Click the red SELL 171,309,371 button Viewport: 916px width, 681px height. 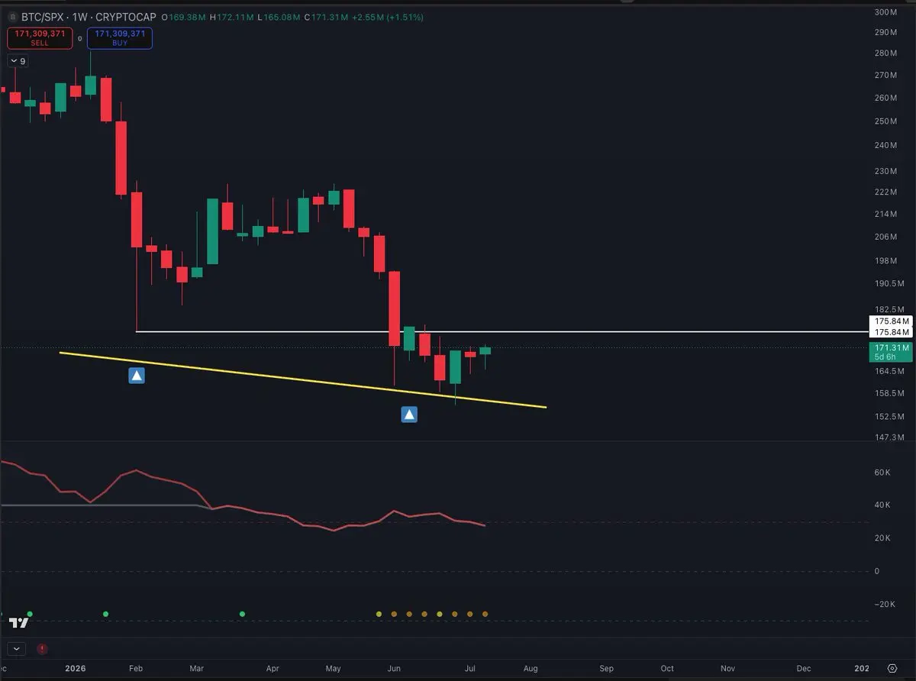pyautogui.click(x=40, y=38)
